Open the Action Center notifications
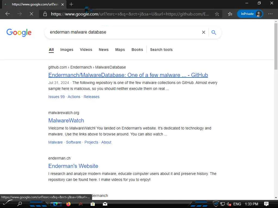Image resolution: width=278 pixels, height=208 pixels. coord(266,204)
